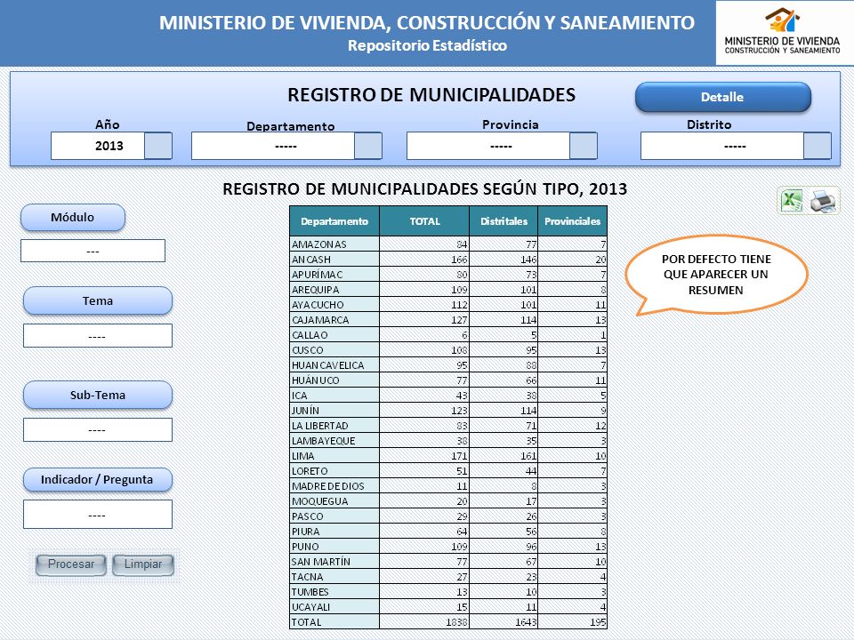The height and width of the screenshot is (640, 854).
Task: Select the AYACUCHO row label
Action: pos(318,305)
